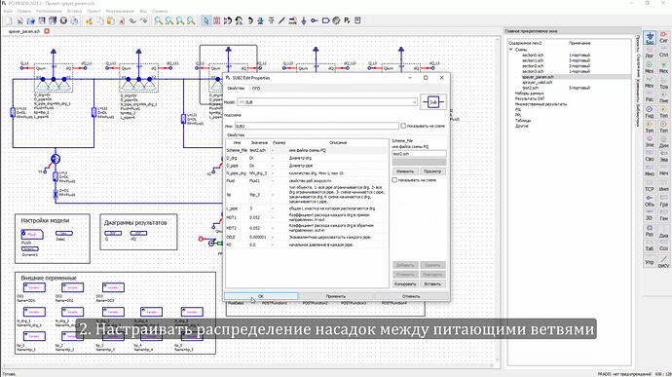Screen dimensions: 672x377
Task: Open the '3D' component palette button
Action: coord(650,215)
